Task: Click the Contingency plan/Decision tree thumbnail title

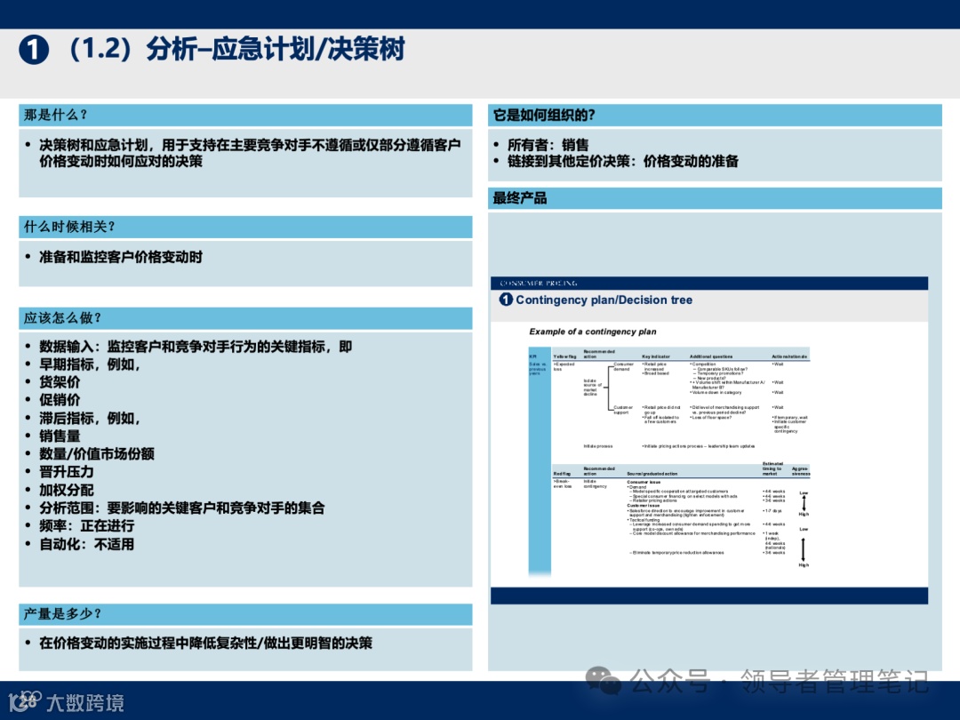Action: pos(604,300)
